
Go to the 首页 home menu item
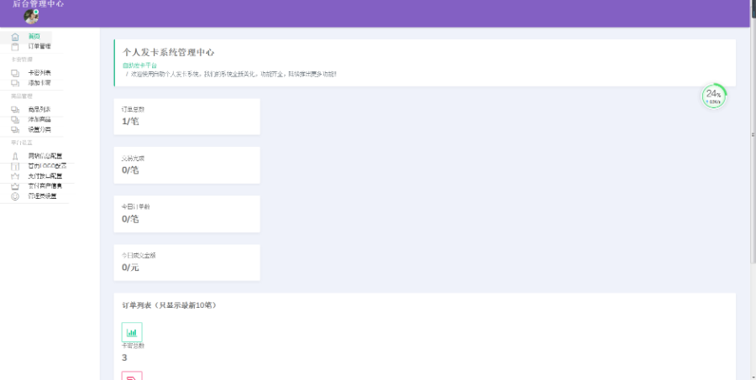click(x=26, y=37)
